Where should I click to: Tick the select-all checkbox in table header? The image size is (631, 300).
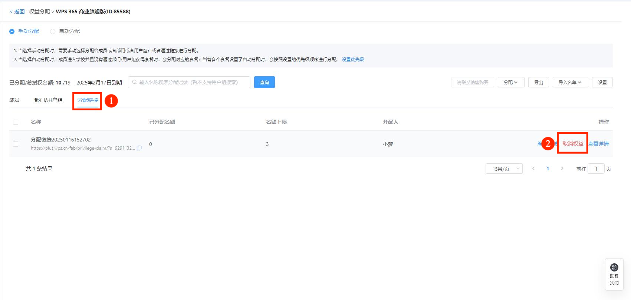pos(16,122)
